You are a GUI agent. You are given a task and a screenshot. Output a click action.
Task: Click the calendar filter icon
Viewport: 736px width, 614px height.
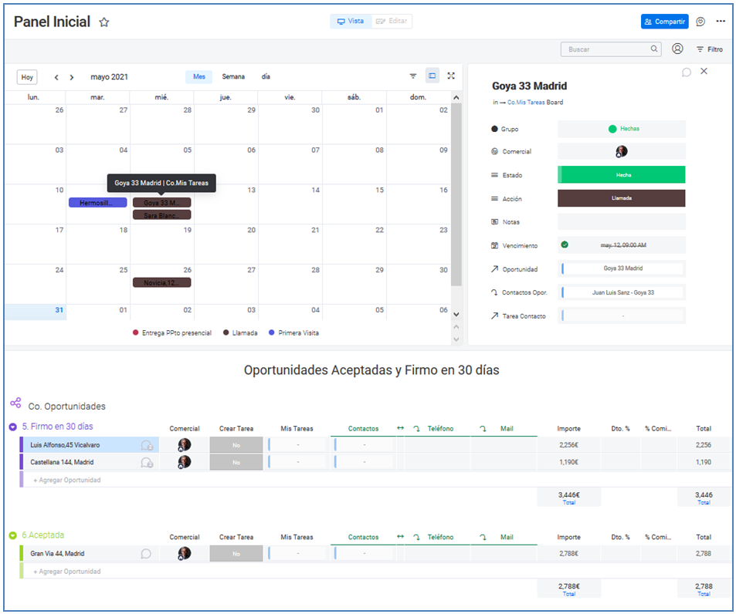coord(413,76)
